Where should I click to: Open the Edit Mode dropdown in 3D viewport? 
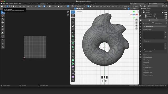pyautogui.click(x=80, y=6)
